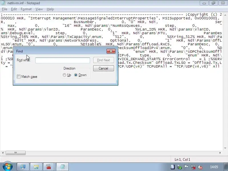Close the Find dialog with red X
The image size is (228, 171).
point(111,51)
